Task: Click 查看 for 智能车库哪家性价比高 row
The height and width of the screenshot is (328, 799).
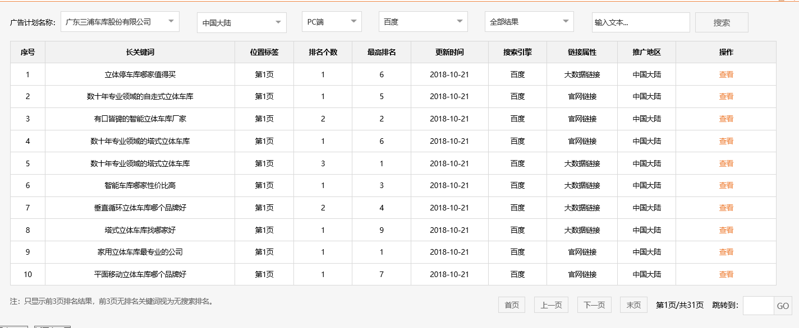Action: coord(725,185)
